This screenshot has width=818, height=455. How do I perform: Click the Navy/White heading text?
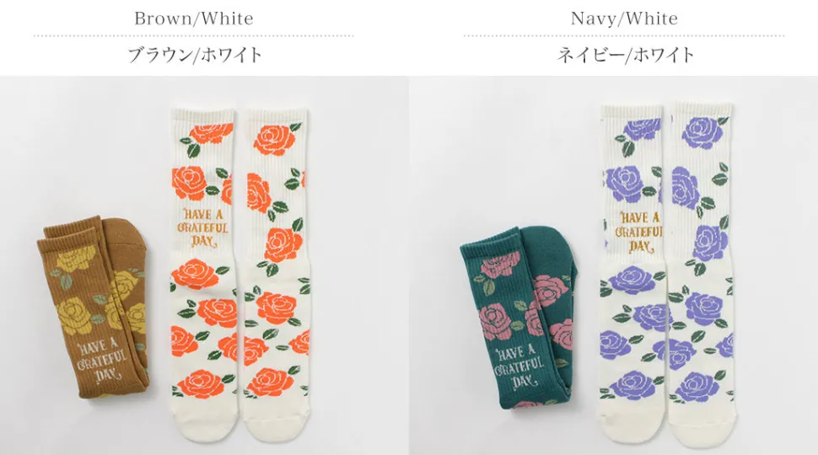pos(623,18)
